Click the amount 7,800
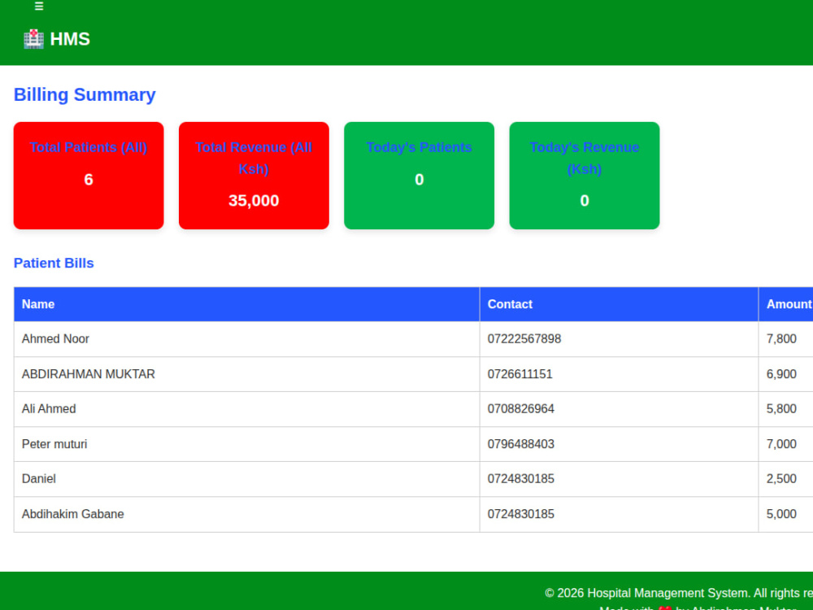This screenshot has height=610, width=813. [x=781, y=338]
